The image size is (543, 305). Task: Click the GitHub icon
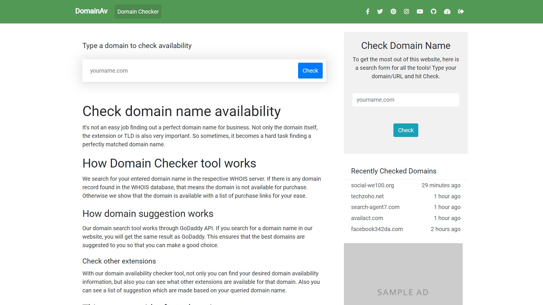(x=433, y=12)
